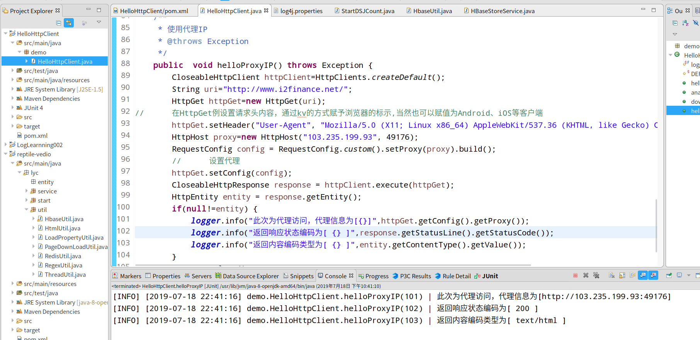This screenshot has height=340, width=700.
Task: Toggle alphabetical sort in Outline
Action: [x=685, y=23]
